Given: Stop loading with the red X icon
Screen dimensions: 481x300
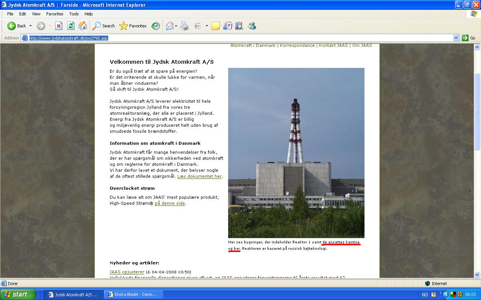Looking at the screenshot, I should point(59,26).
